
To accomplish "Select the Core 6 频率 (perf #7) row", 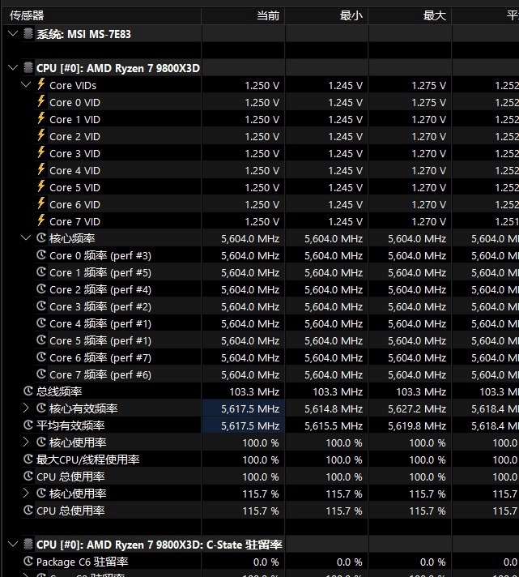I will click(100, 357).
